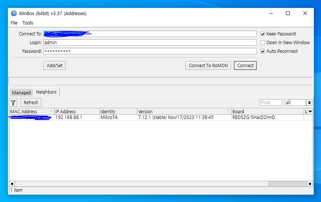The image size is (321, 202).
Task: Open the 'all' filter dropdown arrow
Action: click(309, 103)
